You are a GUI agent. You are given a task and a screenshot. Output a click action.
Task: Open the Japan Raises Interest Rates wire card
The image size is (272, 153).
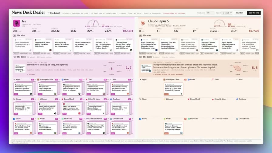coord(229,45)
